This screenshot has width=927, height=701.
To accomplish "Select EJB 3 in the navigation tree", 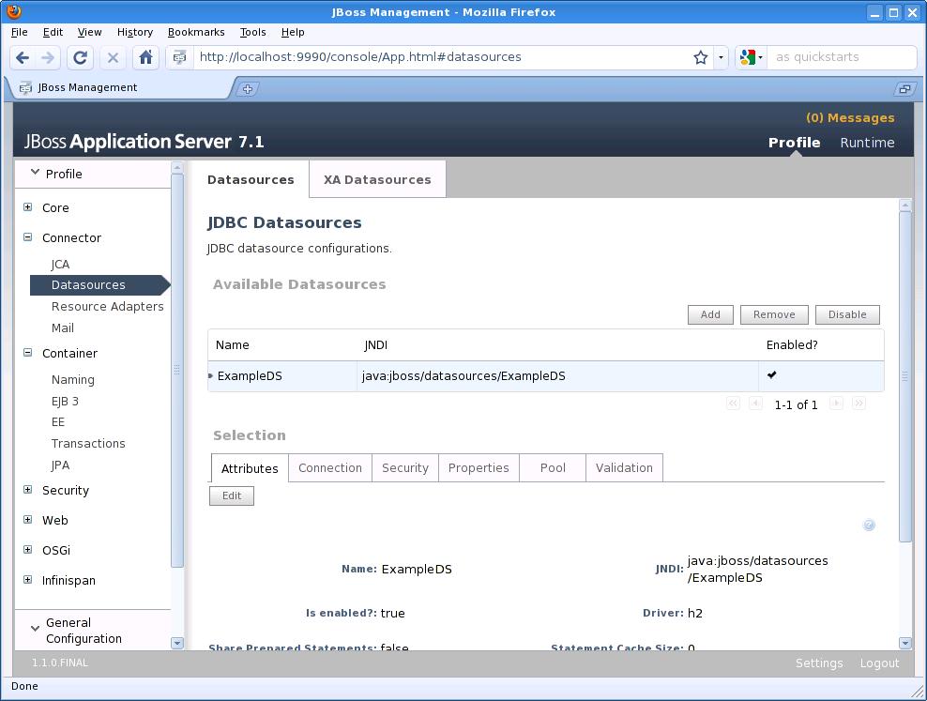I will [x=65, y=401].
